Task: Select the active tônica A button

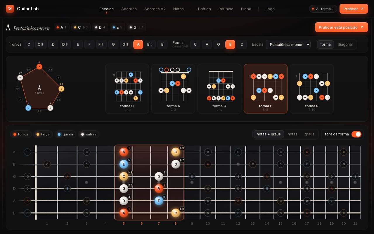Action: (138, 44)
